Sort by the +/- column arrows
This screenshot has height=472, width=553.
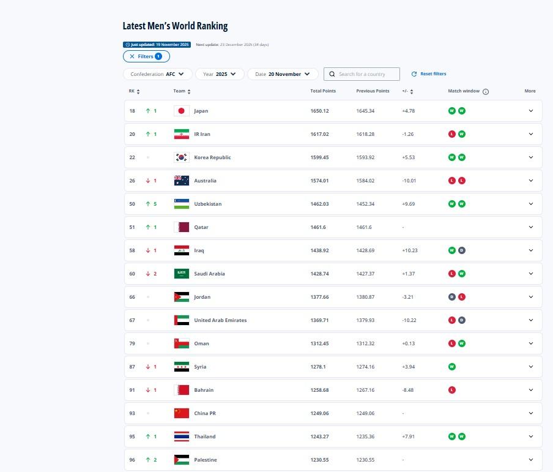(412, 92)
